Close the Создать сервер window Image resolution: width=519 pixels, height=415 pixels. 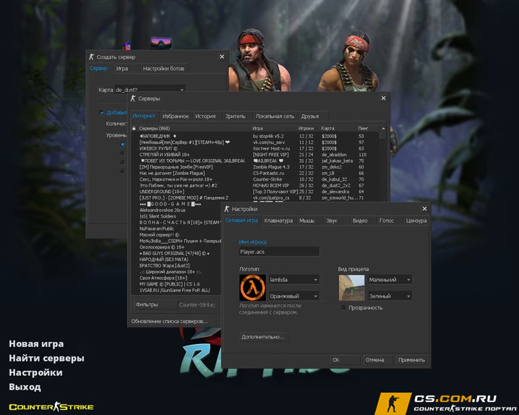222,57
